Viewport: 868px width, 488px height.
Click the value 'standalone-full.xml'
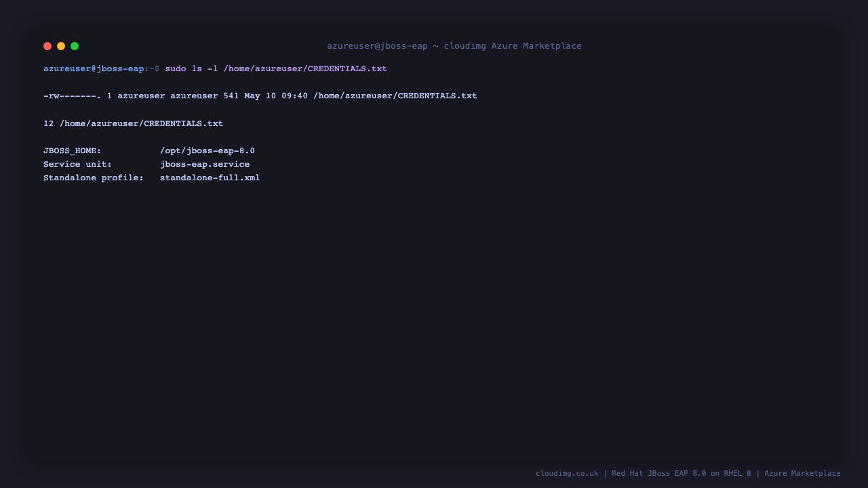(210, 178)
